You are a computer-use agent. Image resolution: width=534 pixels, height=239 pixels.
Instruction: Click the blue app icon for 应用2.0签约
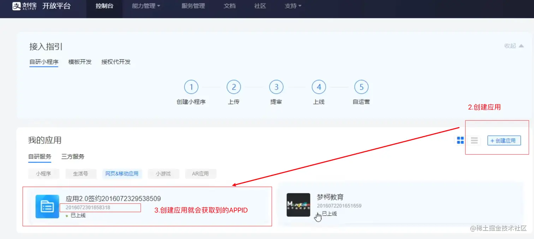tap(47, 206)
